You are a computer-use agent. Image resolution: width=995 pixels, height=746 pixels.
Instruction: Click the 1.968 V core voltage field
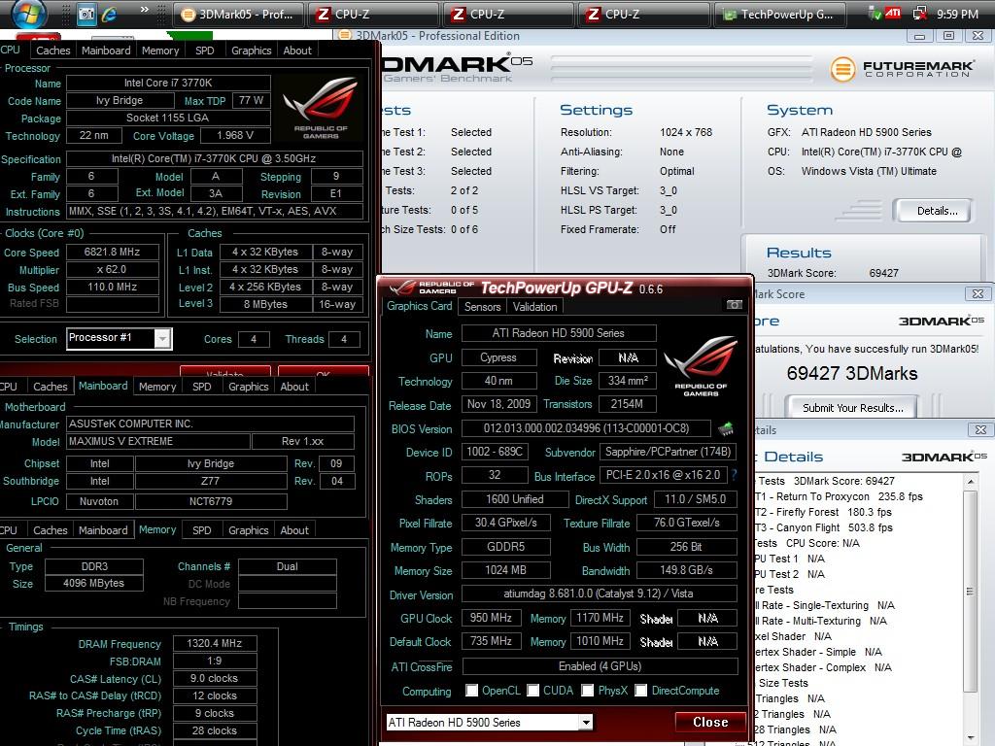click(235, 135)
